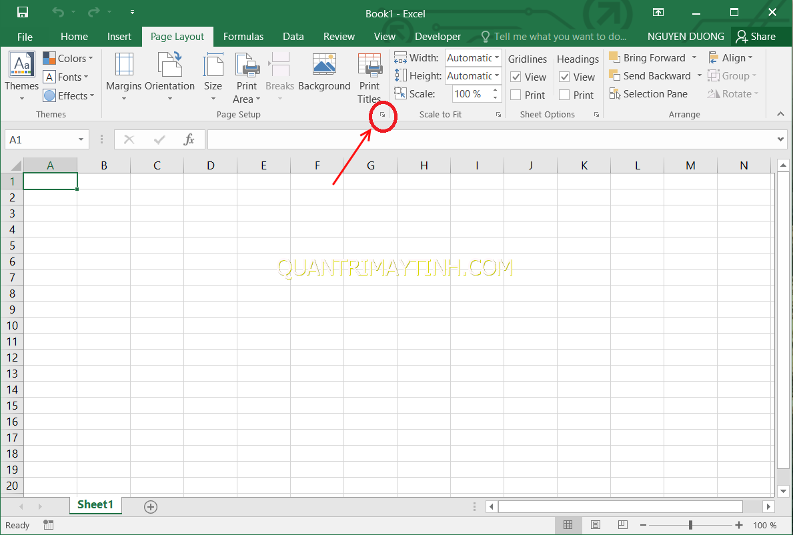Open Scale to Fit dialog launcher
The image size is (793, 535).
tap(498, 115)
